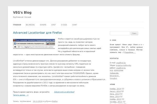Open the Хабрахабр contact link
This screenshot has width=157, height=104.
pos(114,73)
